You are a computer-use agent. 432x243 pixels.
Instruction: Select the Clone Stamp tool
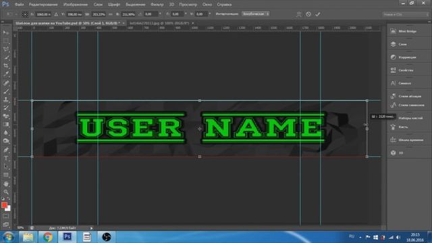[6, 99]
